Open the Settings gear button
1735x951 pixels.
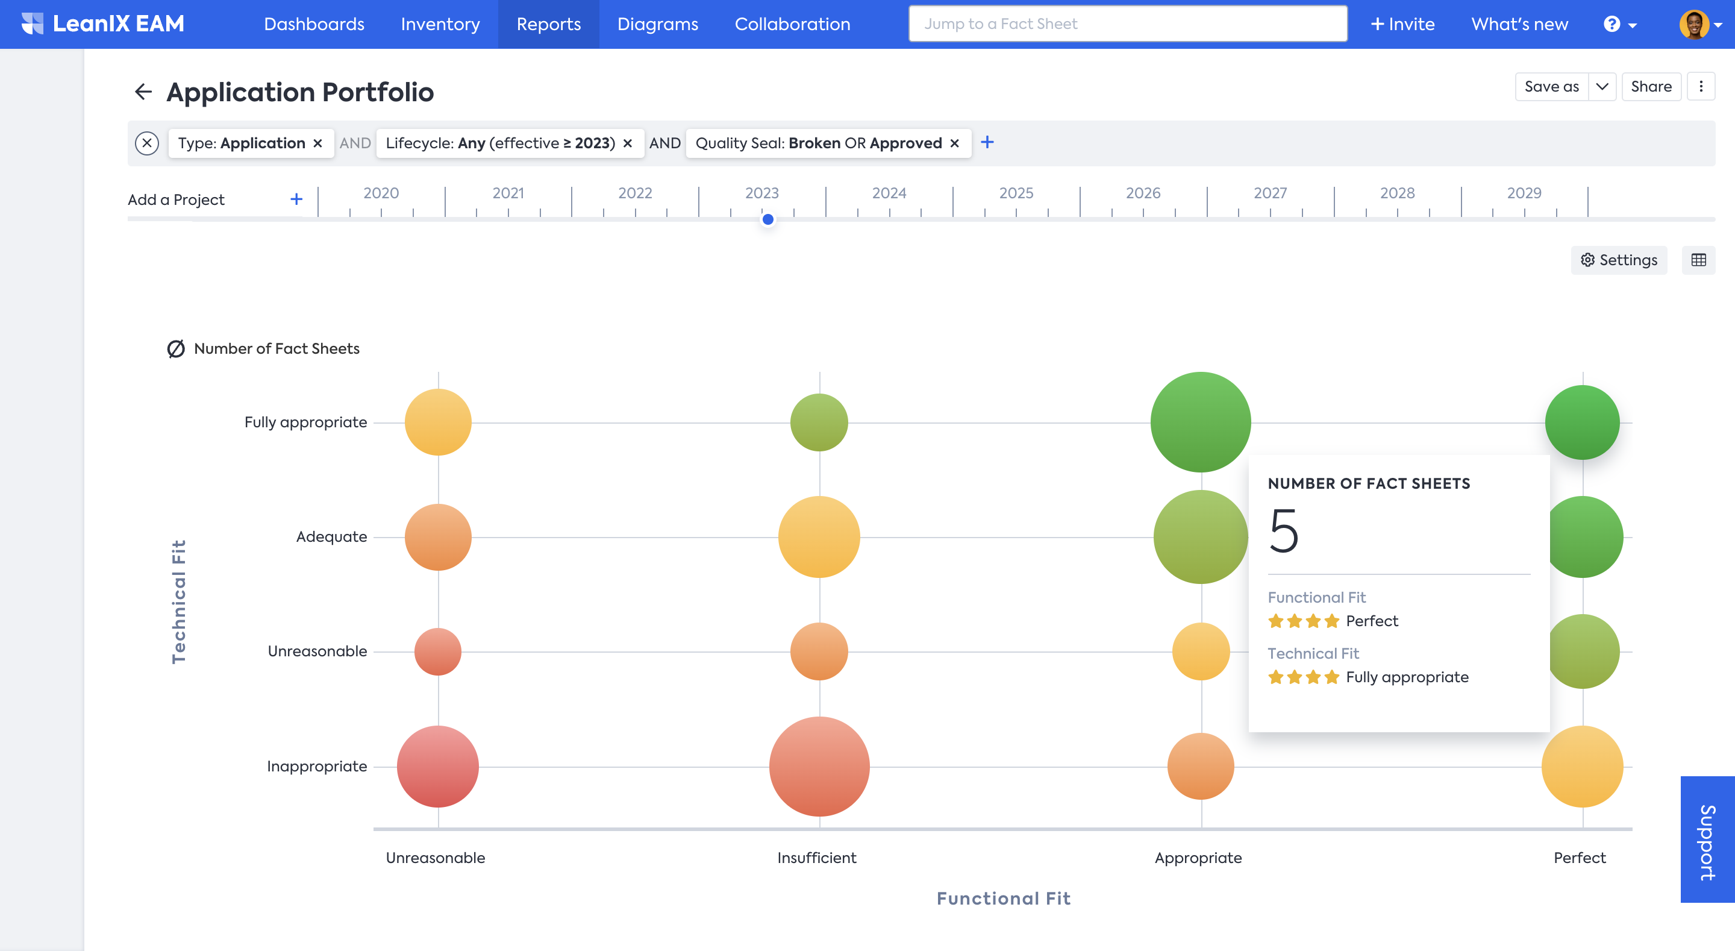(1619, 260)
